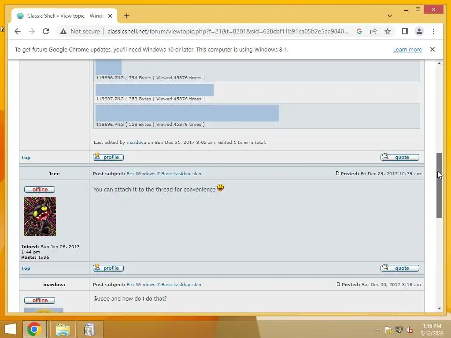Click the Google icon in address bar

[x=359, y=31]
